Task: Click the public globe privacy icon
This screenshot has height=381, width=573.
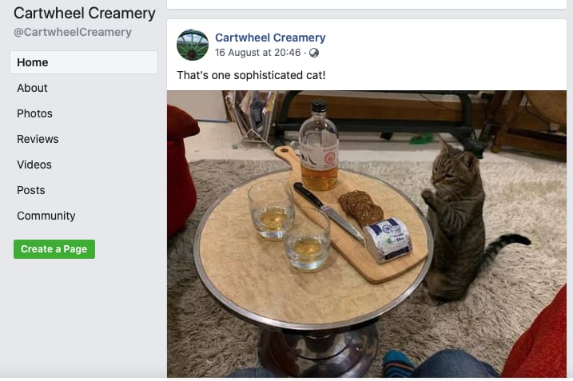Action: point(314,53)
